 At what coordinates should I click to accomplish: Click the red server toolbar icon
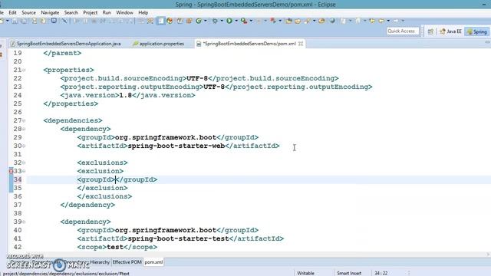coord(273,21)
